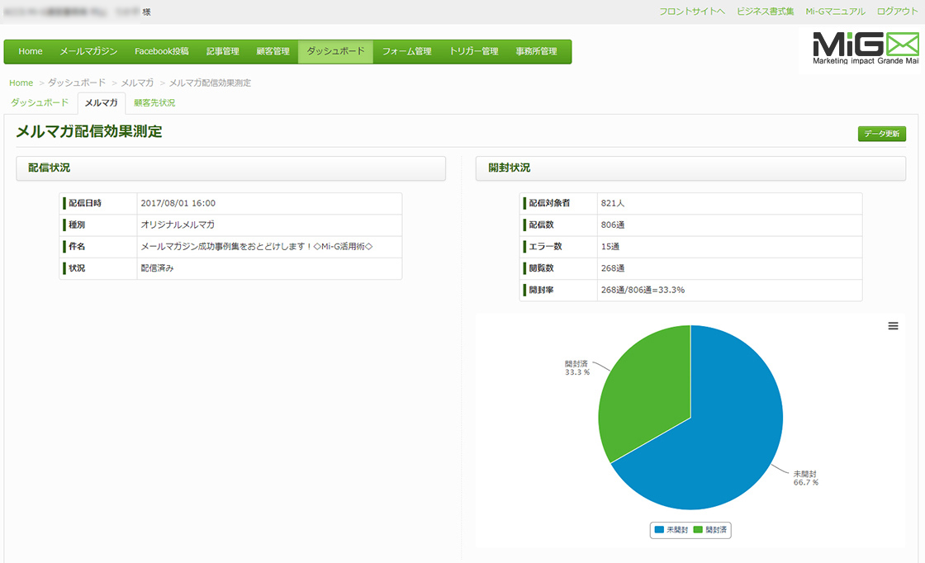Click the 配信状況 panel header
Screen dimensions: 925x563
point(230,168)
